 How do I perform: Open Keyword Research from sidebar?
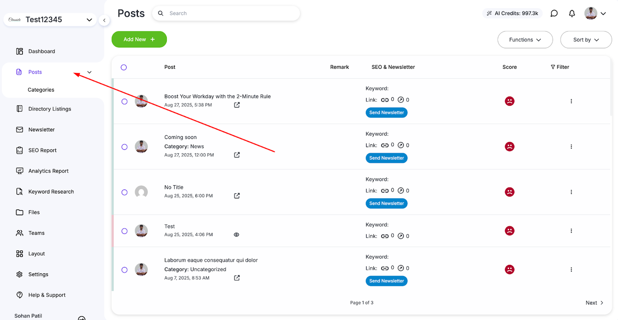pyautogui.click(x=51, y=192)
